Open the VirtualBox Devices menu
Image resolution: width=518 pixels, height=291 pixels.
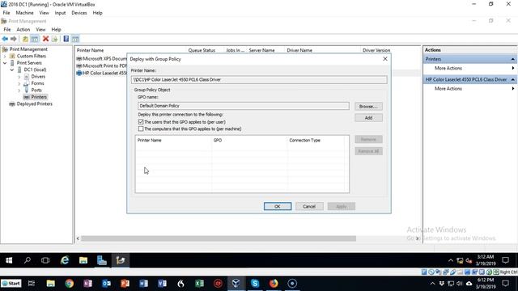click(79, 13)
